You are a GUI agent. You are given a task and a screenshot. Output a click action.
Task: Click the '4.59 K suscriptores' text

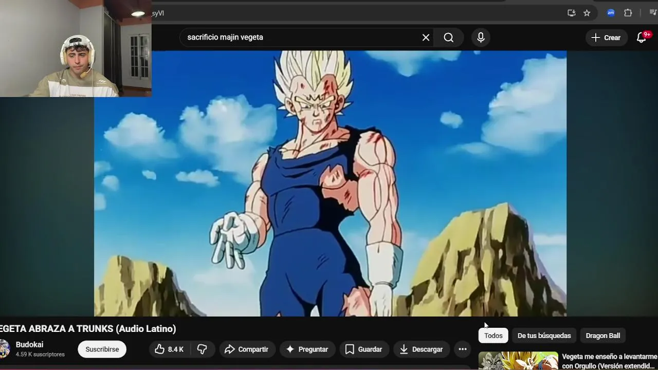tap(40, 355)
